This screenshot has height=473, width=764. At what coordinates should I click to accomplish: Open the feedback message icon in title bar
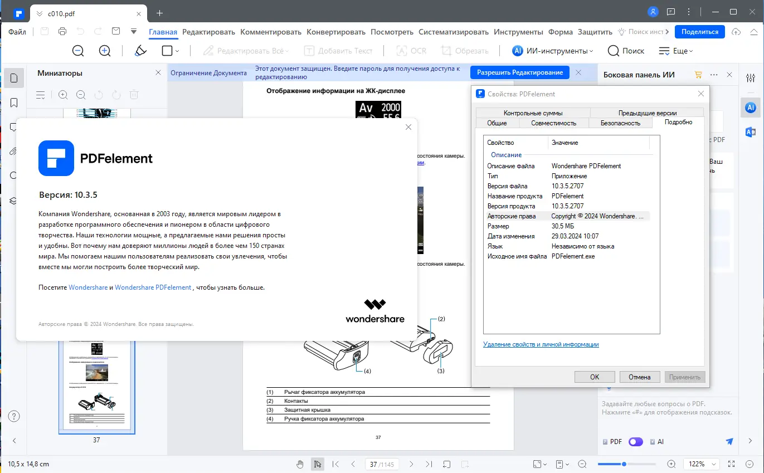(671, 12)
